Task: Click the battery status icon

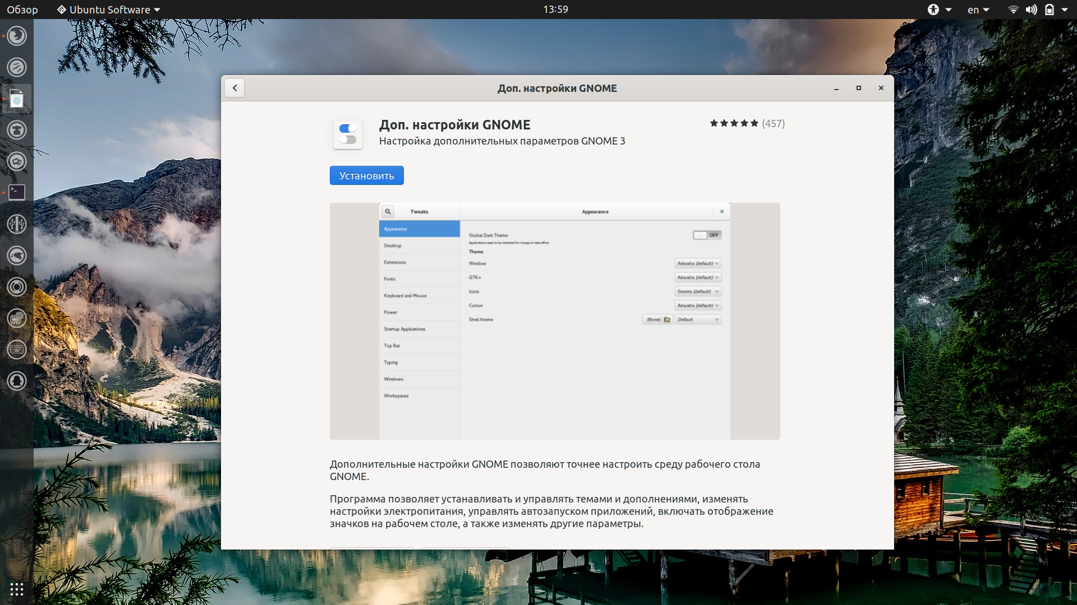Action: [x=1049, y=10]
